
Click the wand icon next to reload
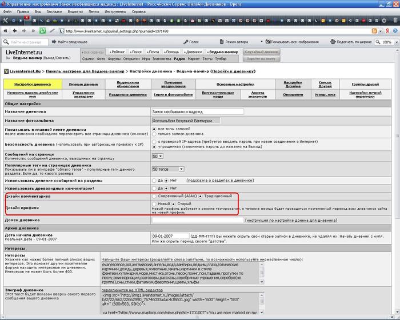[x=53, y=31]
